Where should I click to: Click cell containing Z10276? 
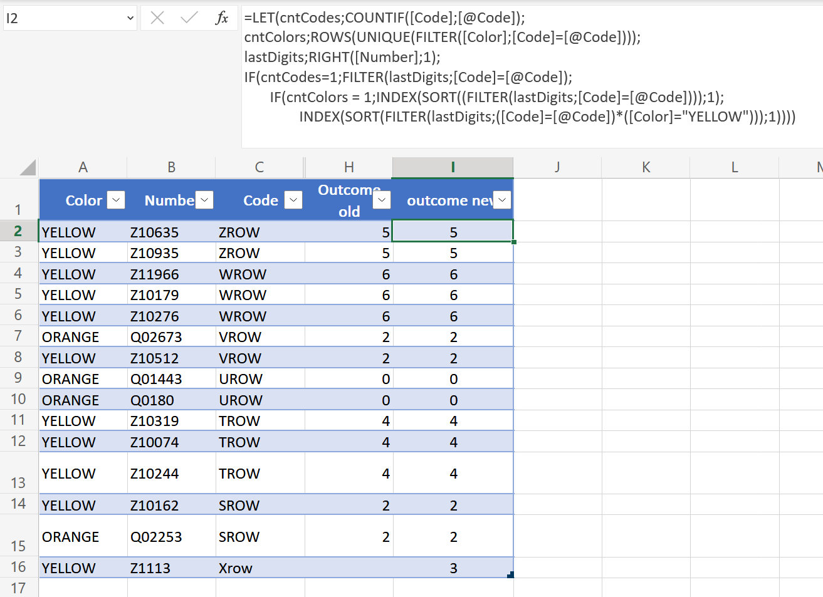pos(171,316)
